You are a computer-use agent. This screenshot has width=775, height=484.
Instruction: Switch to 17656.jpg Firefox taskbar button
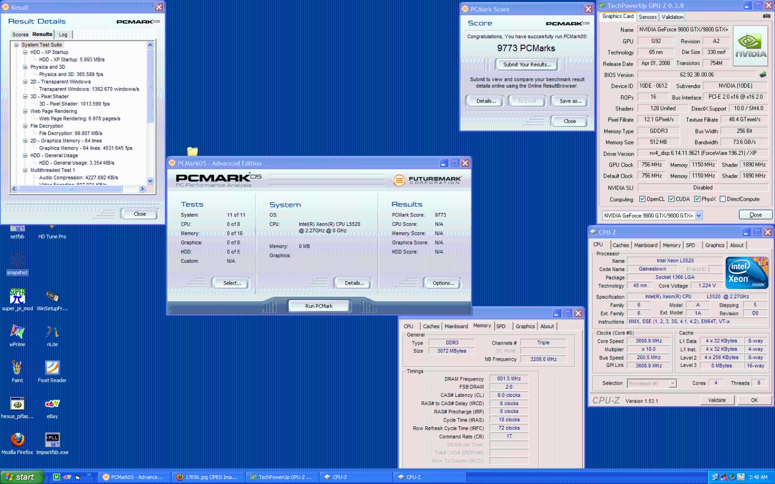209,477
